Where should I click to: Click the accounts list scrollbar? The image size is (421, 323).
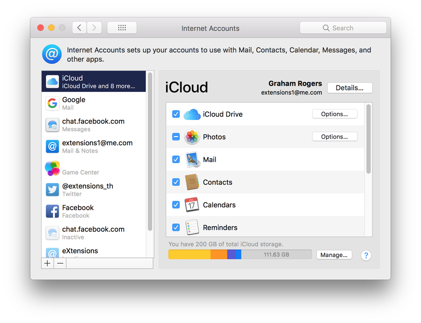point(150,152)
